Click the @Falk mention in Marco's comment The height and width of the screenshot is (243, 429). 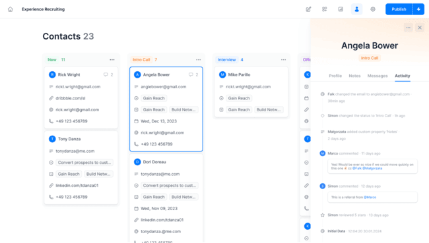click(x=357, y=169)
